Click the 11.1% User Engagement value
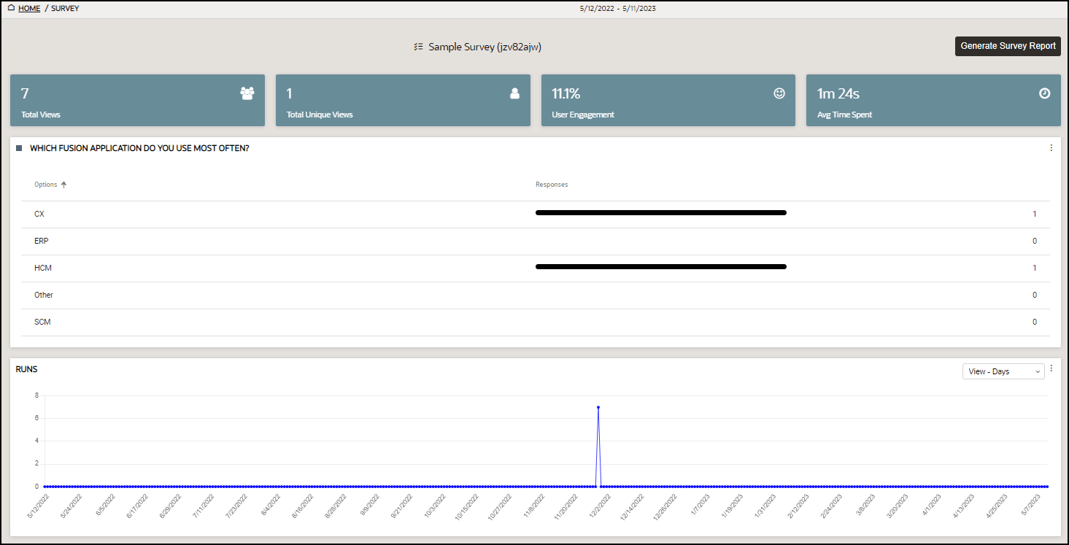This screenshot has height=545, width=1069. (x=566, y=93)
